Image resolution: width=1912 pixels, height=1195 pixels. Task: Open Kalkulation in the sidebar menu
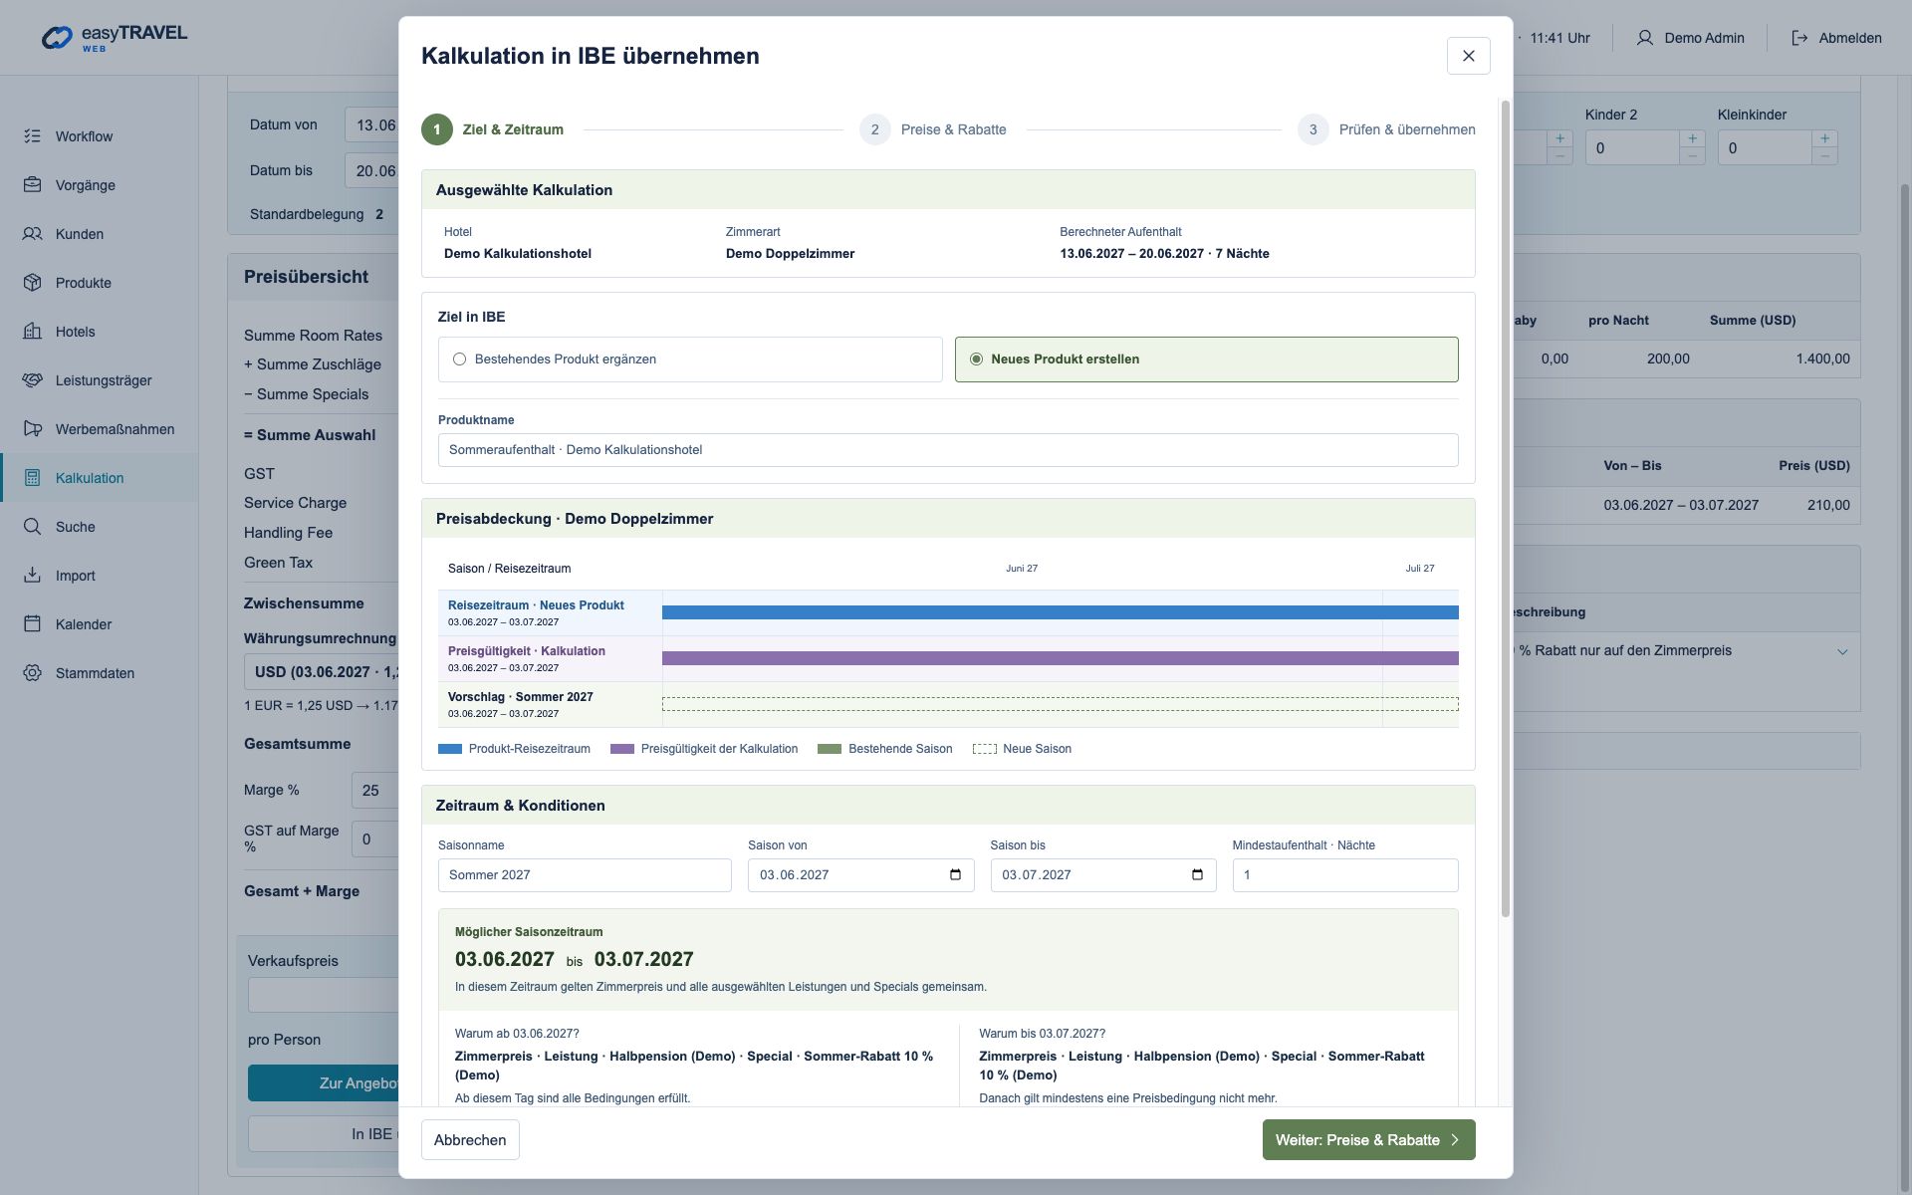pos(100,478)
